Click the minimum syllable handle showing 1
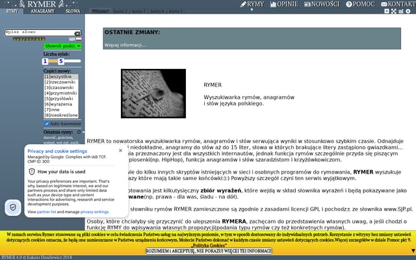Image resolution: width=416 pixels, height=260 pixels. pos(45,61)
